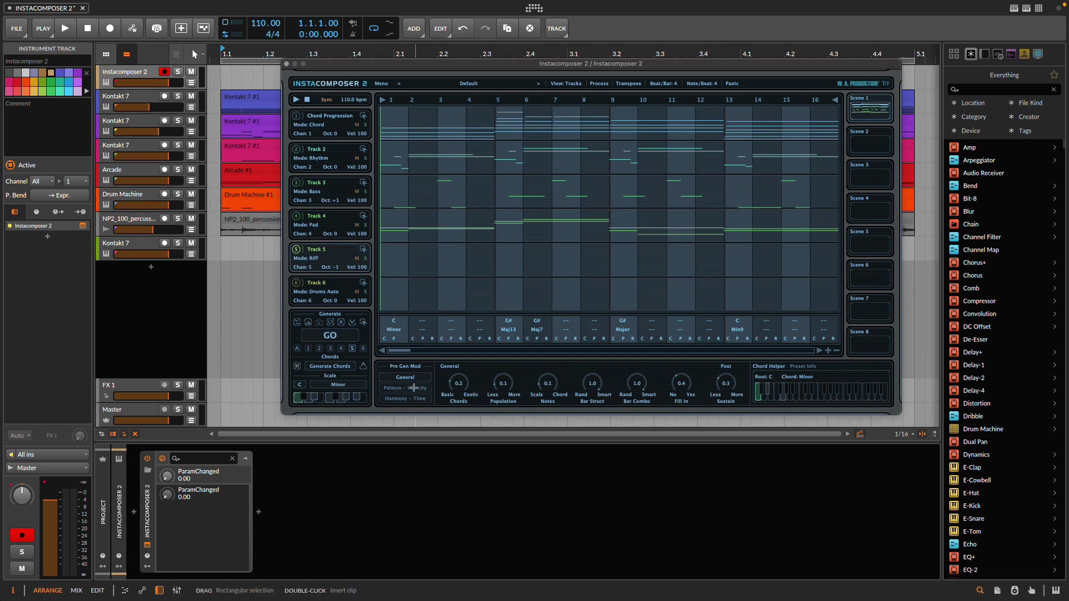Solo the Master track
Viewport: 1069px width, 601px height.
(x=178, y=409)
